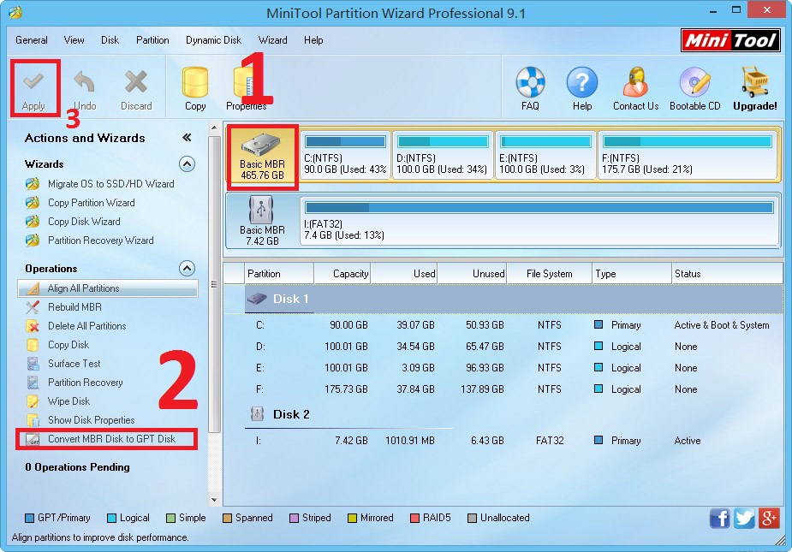
Task: Click the Undo arrow toolbar button
Action: point(85,89)
